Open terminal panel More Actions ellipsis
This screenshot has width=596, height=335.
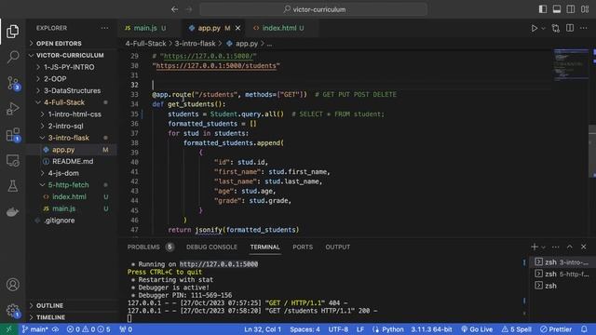coord(555,247)
